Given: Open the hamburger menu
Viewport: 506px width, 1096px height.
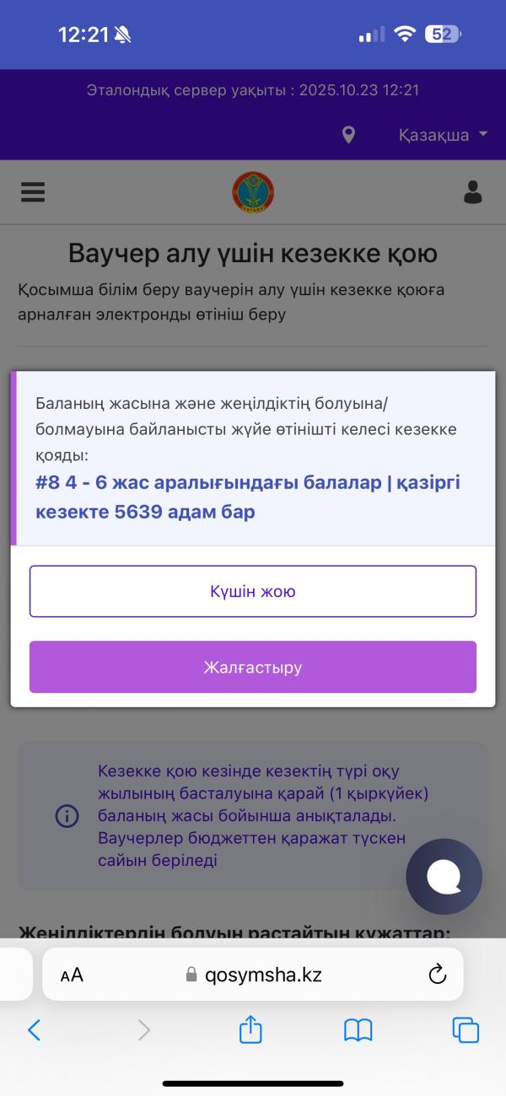Looking at the screenshot, I should (x=33, y=192).
